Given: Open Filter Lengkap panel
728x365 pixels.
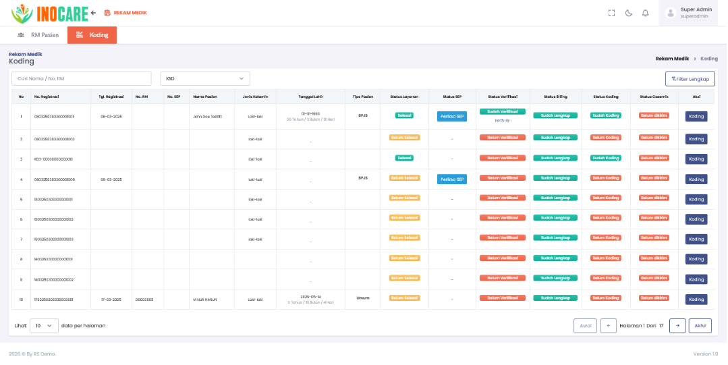Looking at the screenshot, I should (x=690, y=79).
